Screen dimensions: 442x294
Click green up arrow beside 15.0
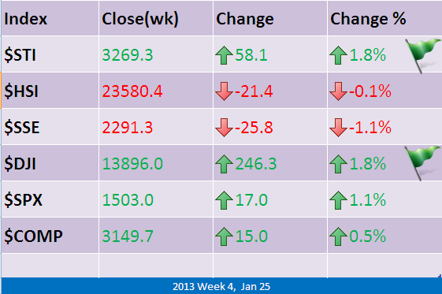tap(224, 236)
